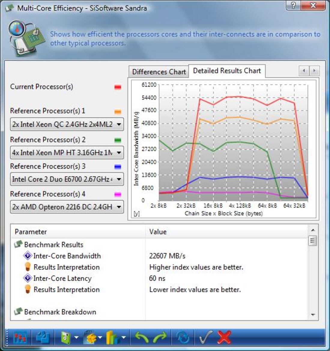Click the lightbulb icon beside 'Higher index values'

pos(28,267)
